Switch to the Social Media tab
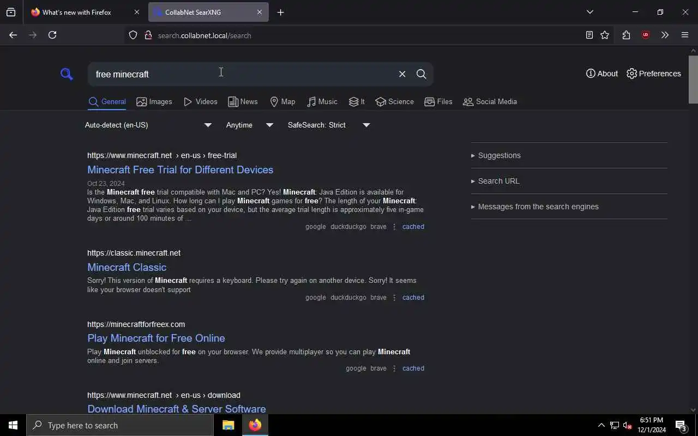Image resolution: width=698 pixels, height=436 pixels. click(x=490, y=102)
